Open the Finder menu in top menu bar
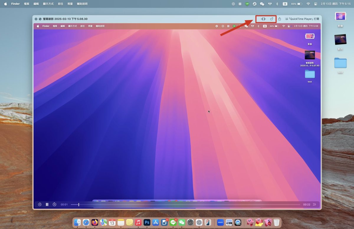Viewport: 354px width, 229px height. pos(15,4)
